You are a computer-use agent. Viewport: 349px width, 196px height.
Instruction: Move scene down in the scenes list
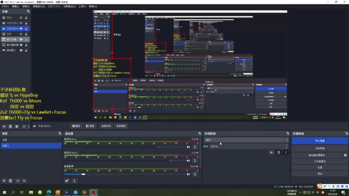(x=24, y=181)
